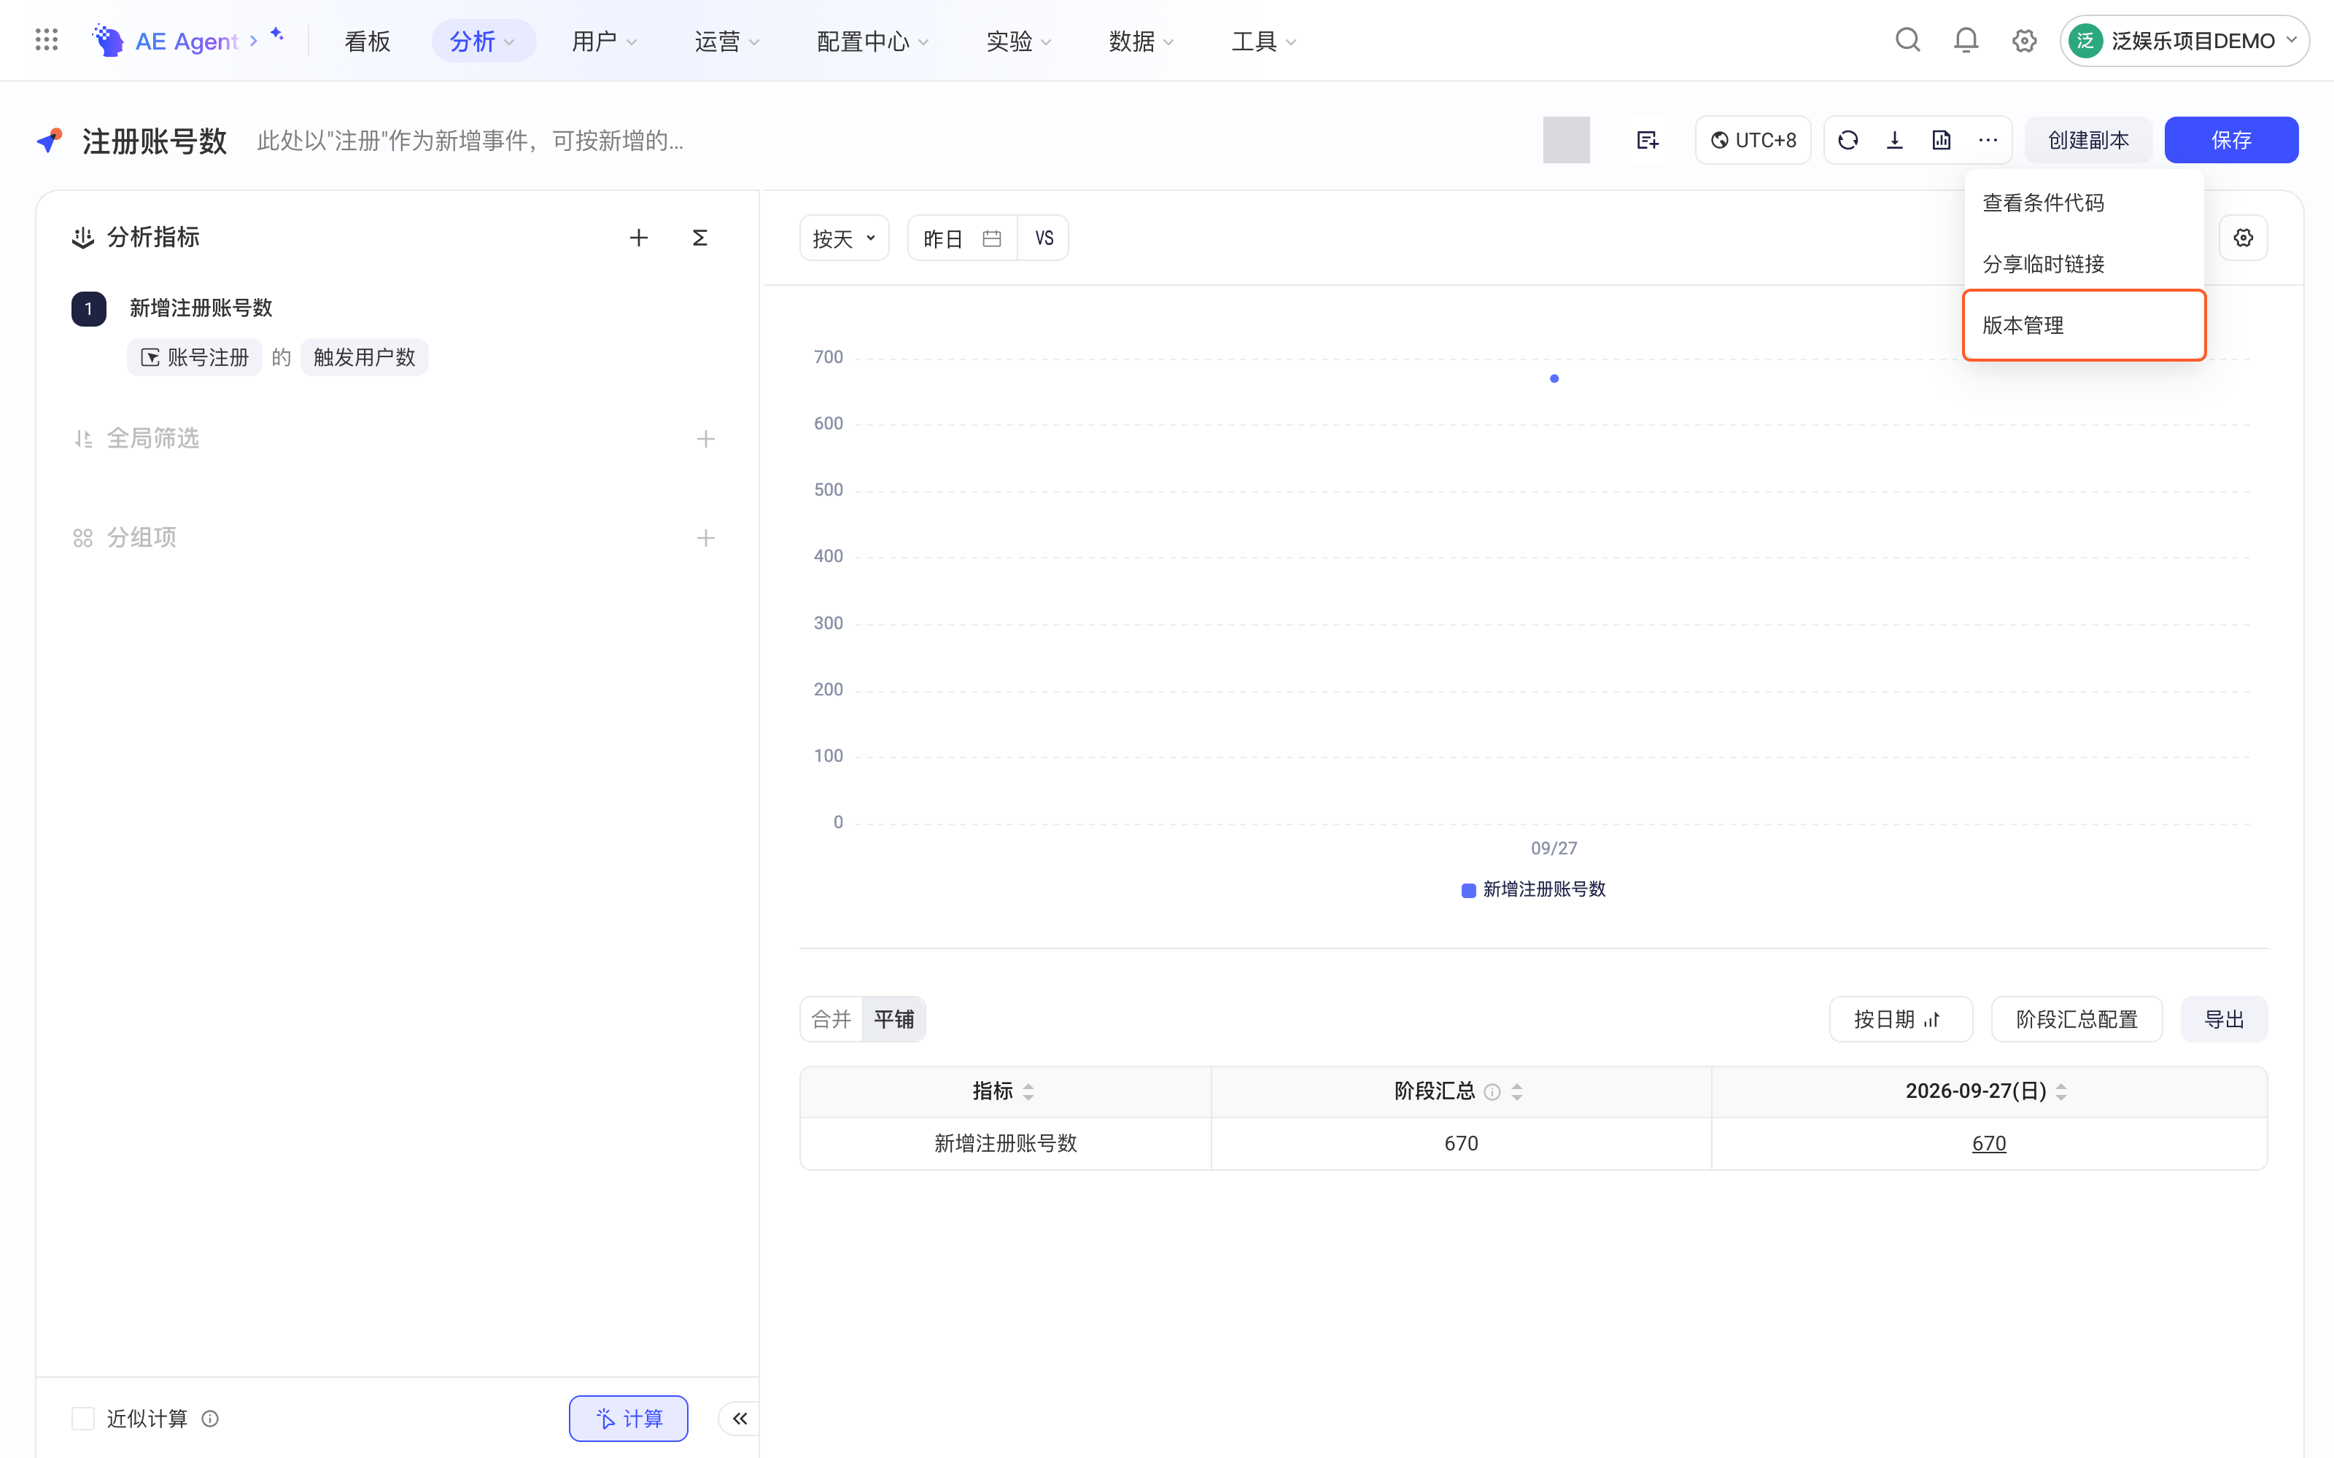Viewport: 2334px width, 1458px height.
Task: Choose 查看条件代码 menu item
Action: [2085, 203]
